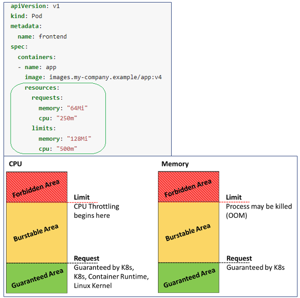Click the "CPU Throttling begins here" text
The image size is (300, 298).
97,211
